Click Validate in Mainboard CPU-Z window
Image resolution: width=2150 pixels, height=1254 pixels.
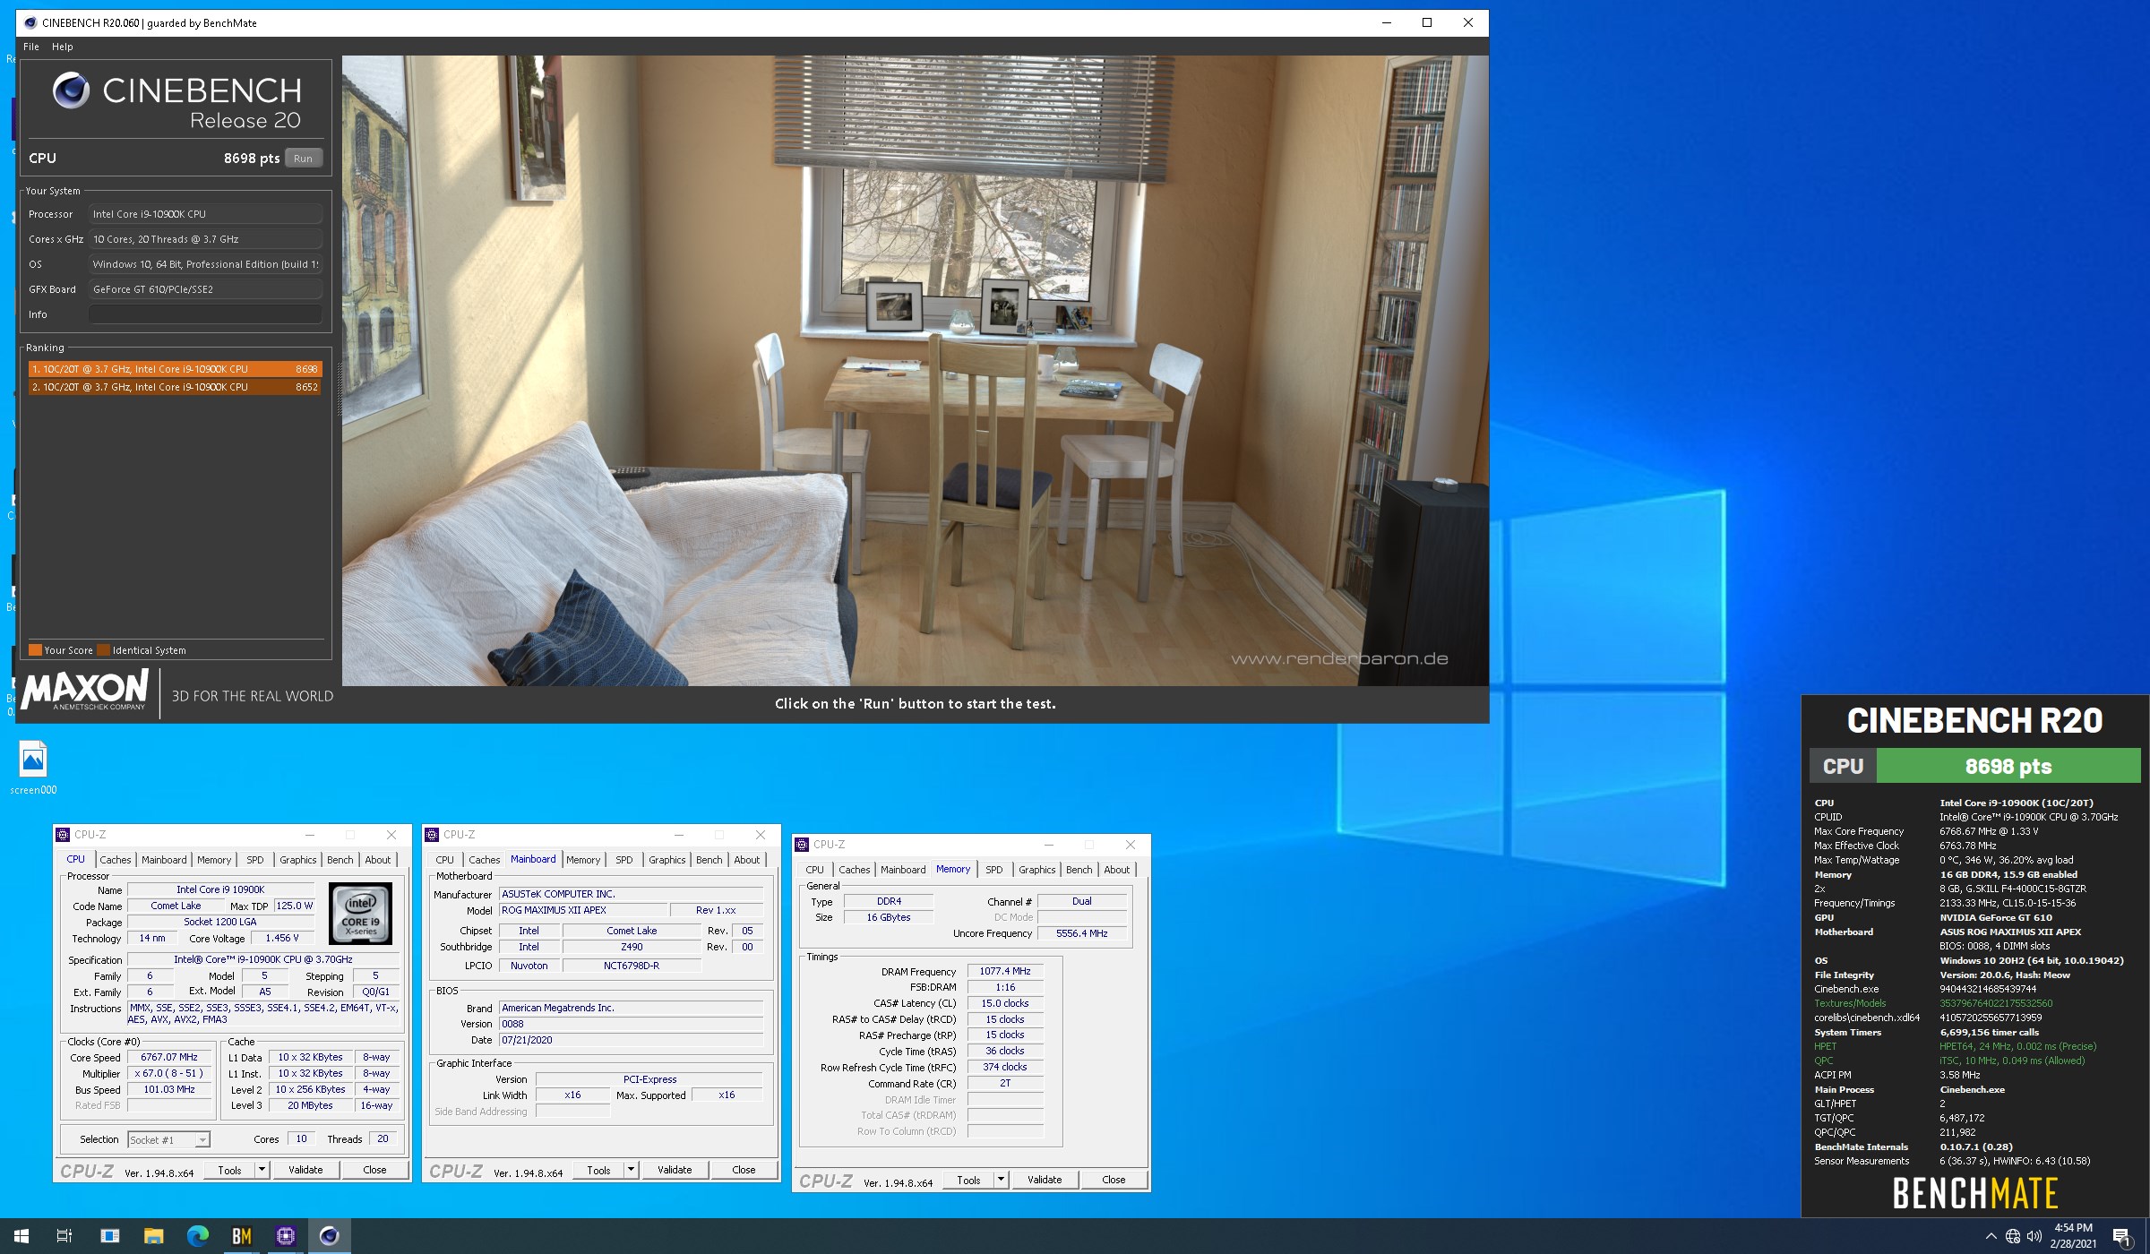pyautogui.click(x=675, y=1170)
